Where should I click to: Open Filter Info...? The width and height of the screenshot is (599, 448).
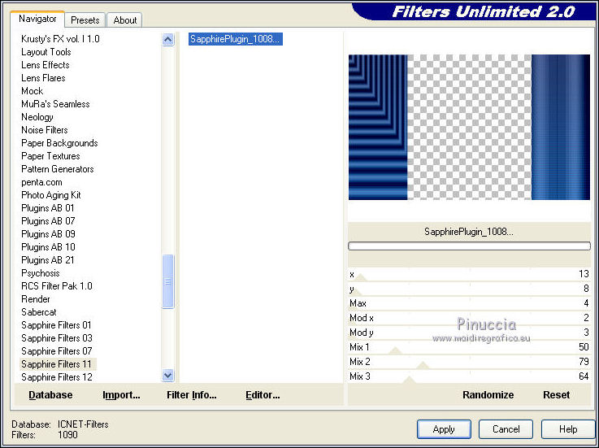point(191,395)
